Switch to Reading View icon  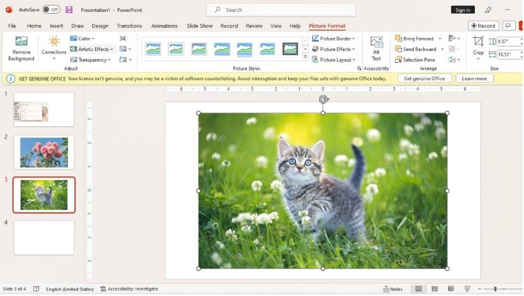(x=451, y=289)
